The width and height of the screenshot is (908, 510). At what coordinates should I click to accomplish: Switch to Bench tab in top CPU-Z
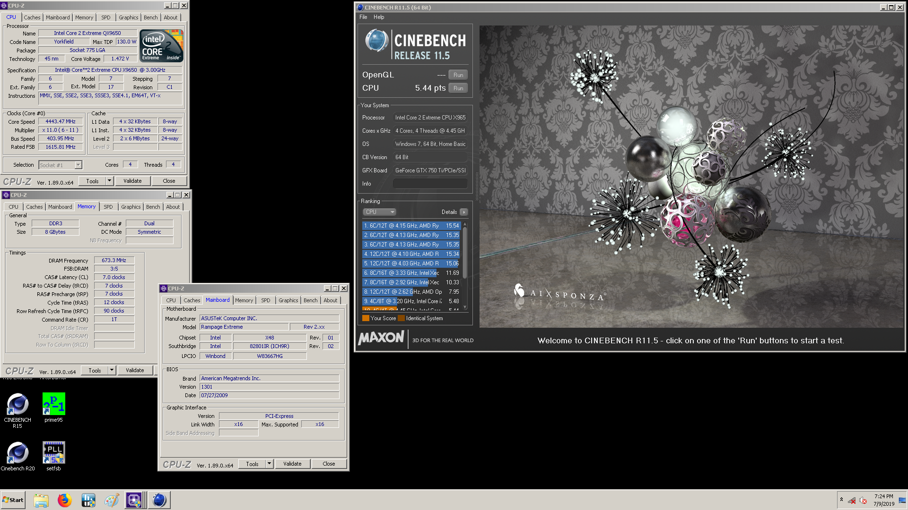click(151, 17)
